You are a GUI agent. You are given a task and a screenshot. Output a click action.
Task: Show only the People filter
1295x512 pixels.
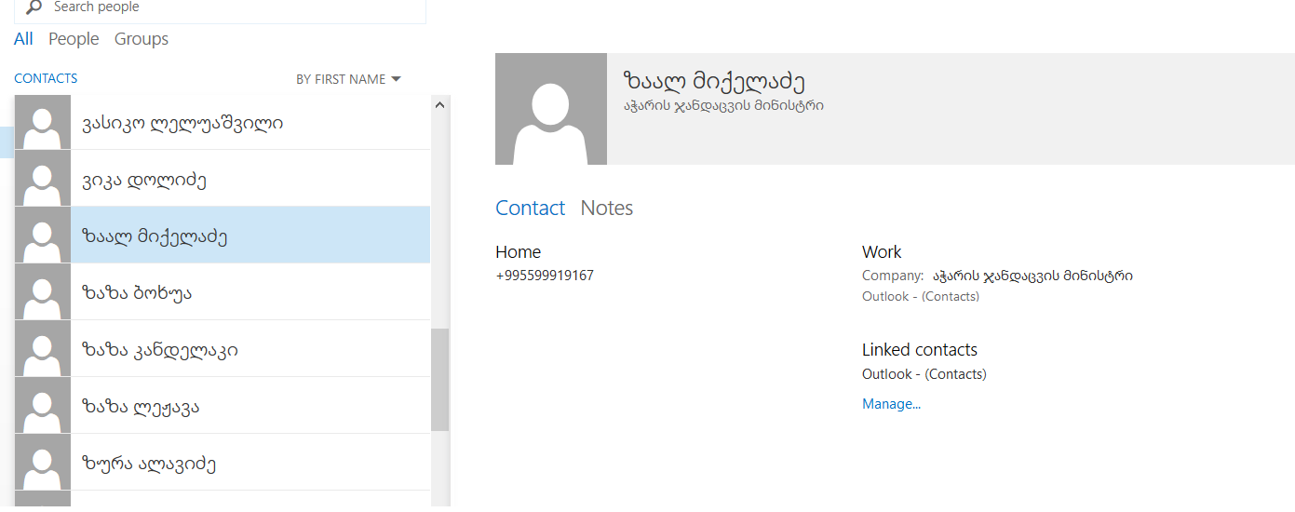coord(74,39)
